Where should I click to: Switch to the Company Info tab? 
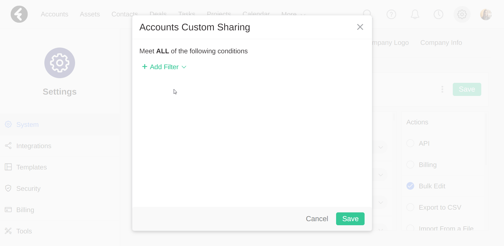441,43
